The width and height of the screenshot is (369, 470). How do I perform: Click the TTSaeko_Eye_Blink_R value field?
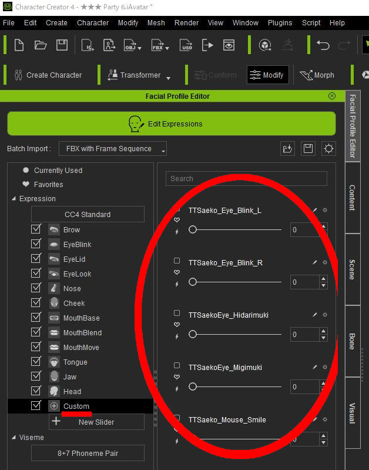coord(304,282)
